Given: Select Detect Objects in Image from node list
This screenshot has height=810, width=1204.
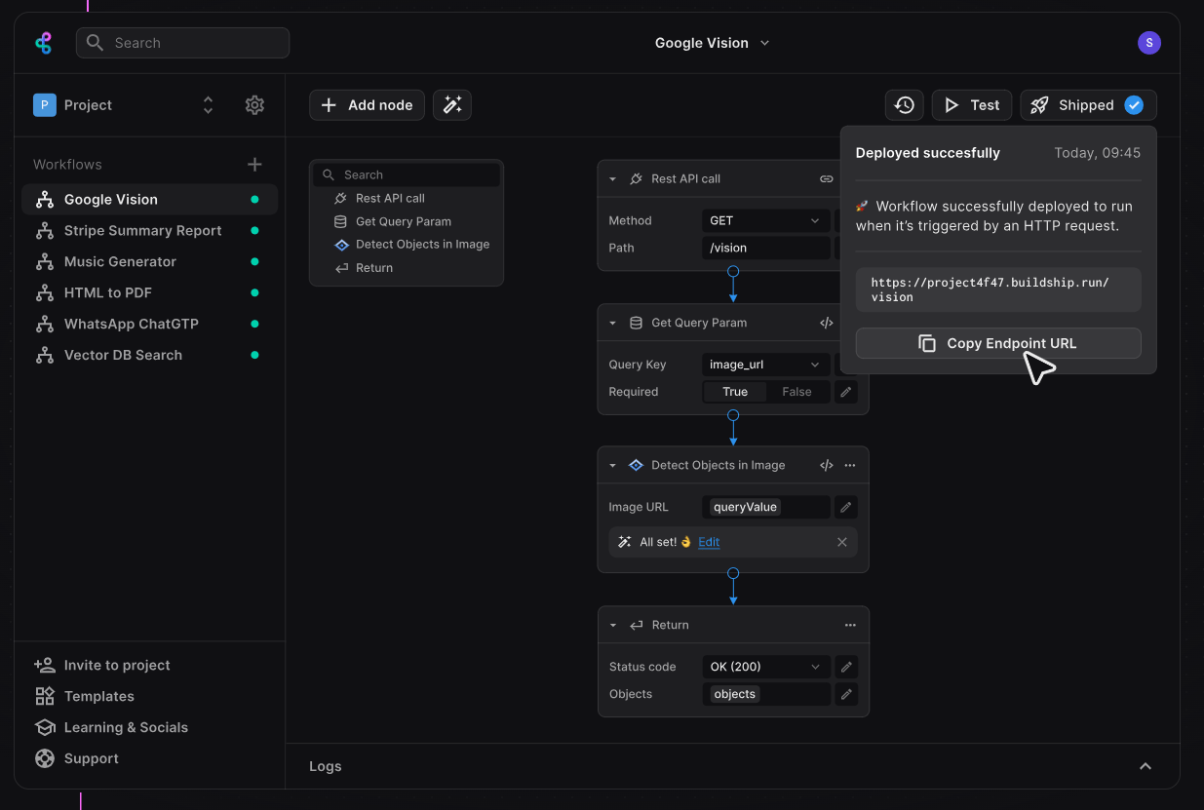Looking at the screenshot, I should 422,245.
